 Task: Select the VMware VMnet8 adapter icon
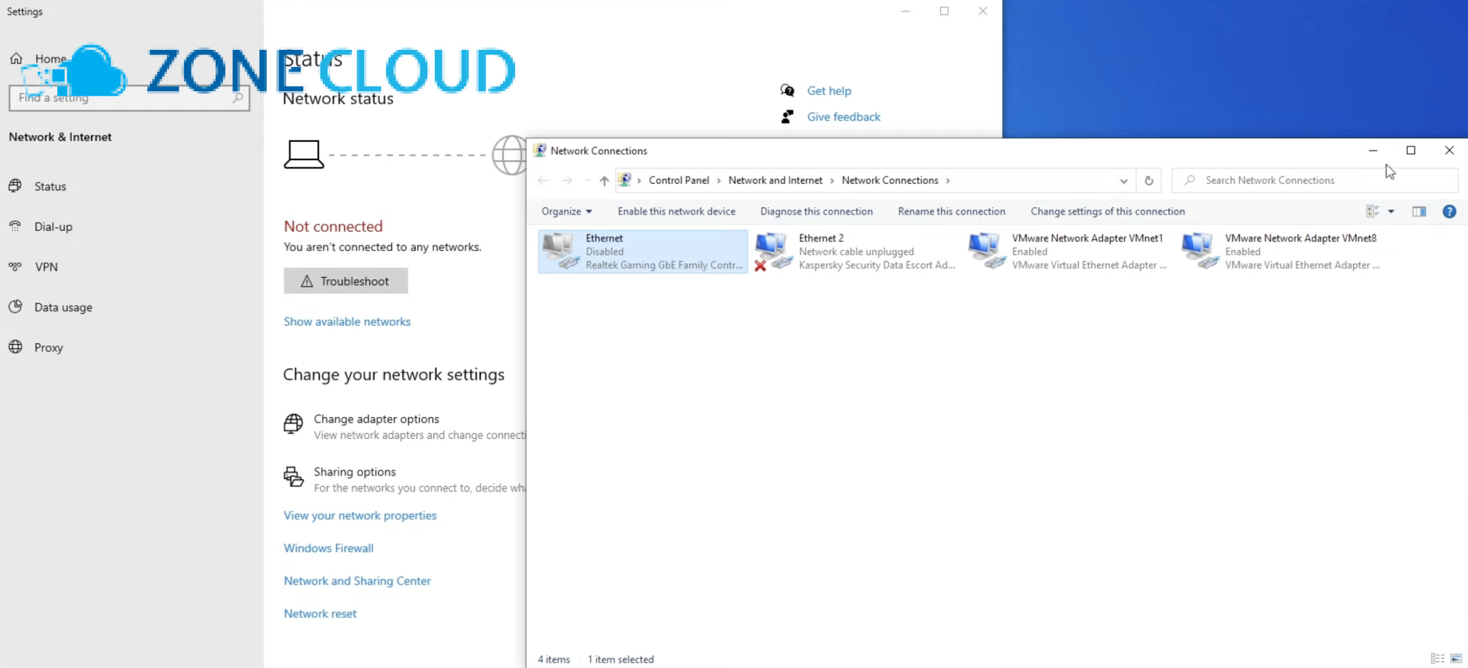click(1200, 251)
